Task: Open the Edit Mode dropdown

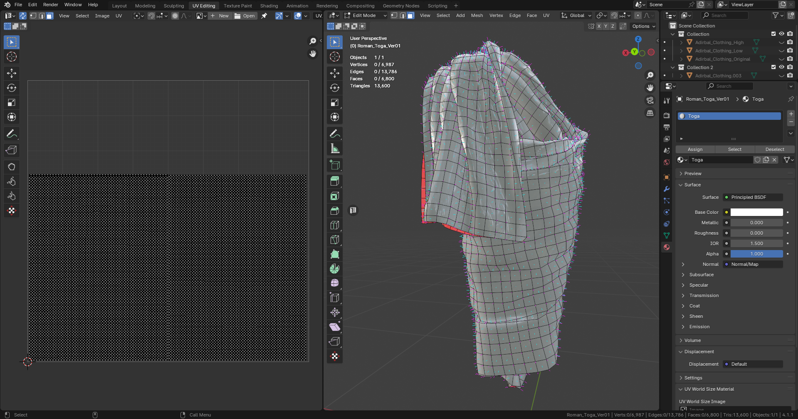Action: click(365, 15)
